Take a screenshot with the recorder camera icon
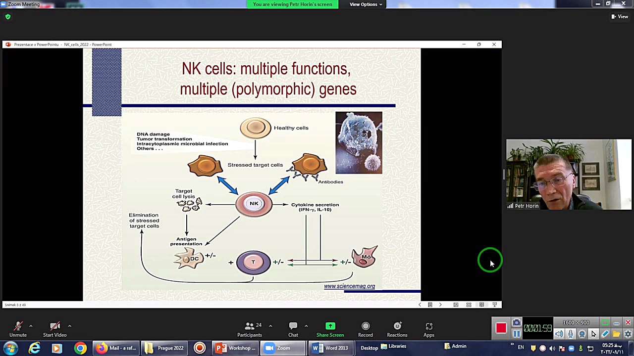Viewport: 634px width, 356px height. point(516,323)
